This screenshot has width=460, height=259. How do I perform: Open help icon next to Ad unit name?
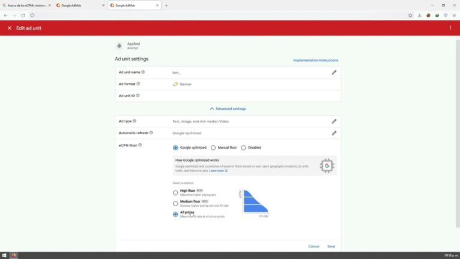143,72
